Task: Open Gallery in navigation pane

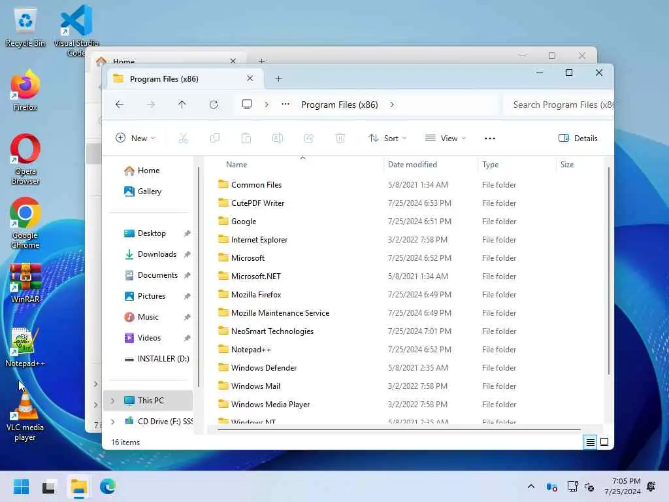Action: click(x=148, y=192)
